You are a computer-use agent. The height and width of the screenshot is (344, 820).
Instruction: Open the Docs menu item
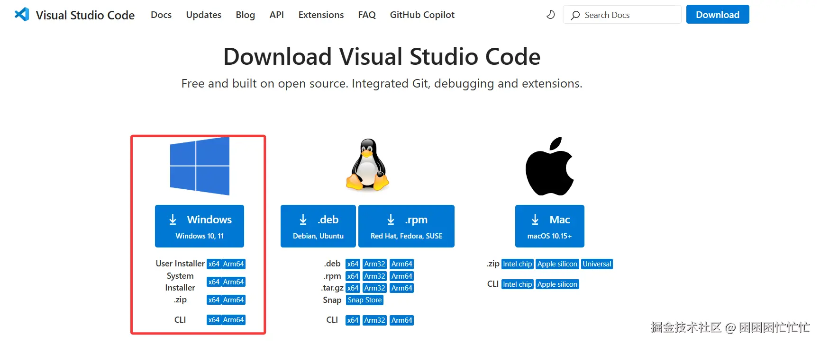161,15
